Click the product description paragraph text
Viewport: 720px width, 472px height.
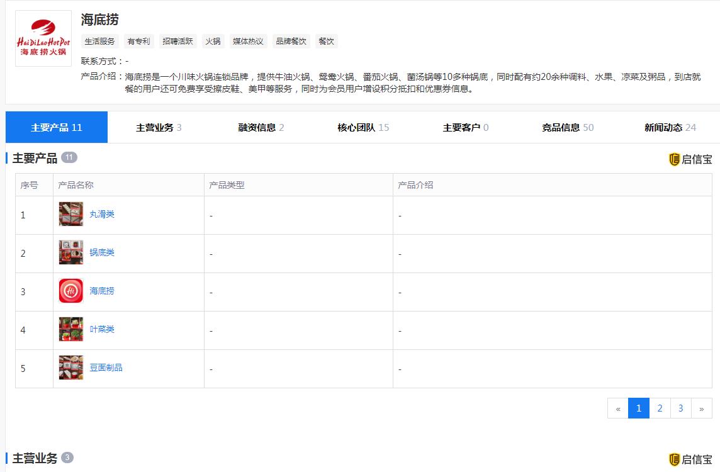point(412,82)
